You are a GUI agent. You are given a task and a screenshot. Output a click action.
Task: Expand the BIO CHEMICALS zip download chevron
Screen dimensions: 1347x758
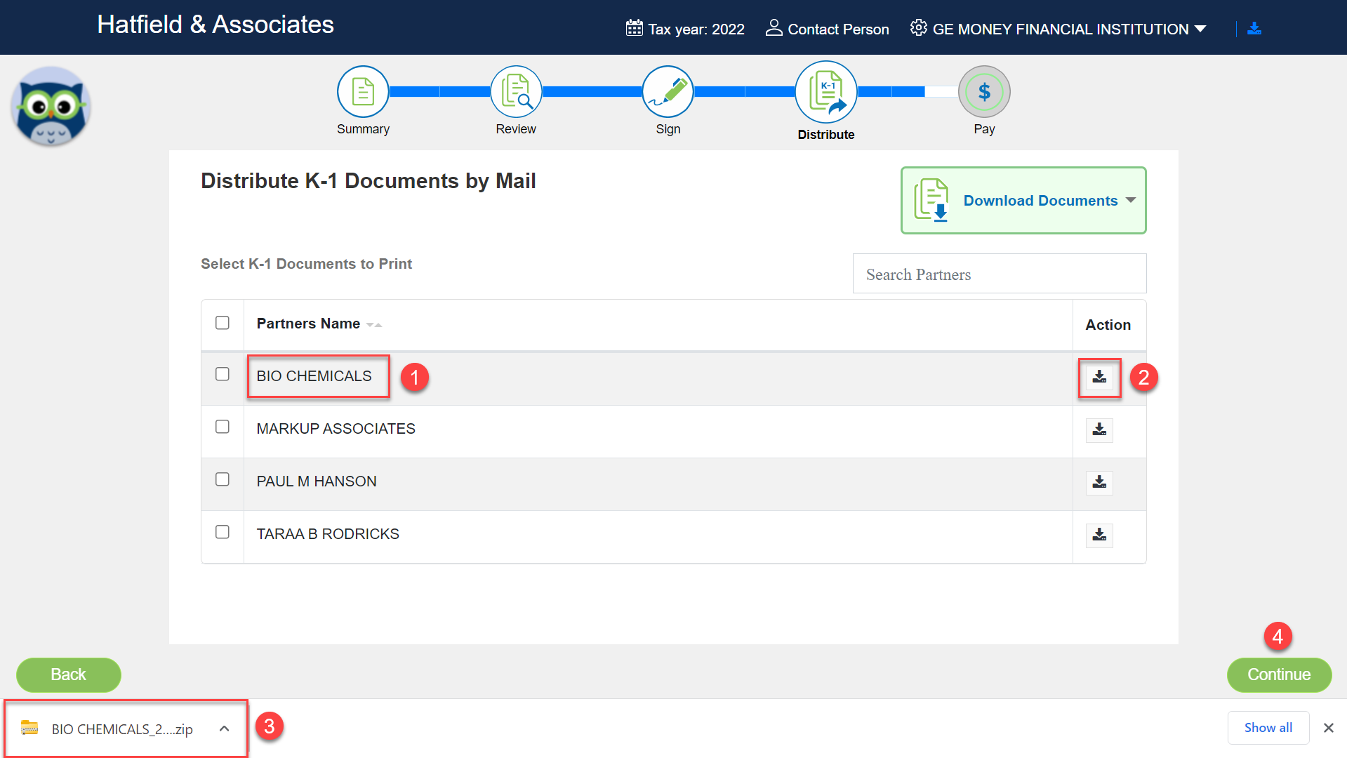pyautogui.click(x=224, y=729)
